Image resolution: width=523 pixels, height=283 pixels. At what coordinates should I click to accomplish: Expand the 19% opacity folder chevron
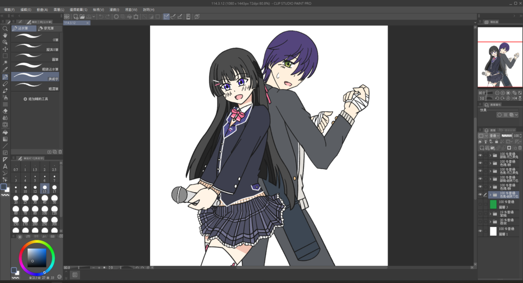coord(490,214)
